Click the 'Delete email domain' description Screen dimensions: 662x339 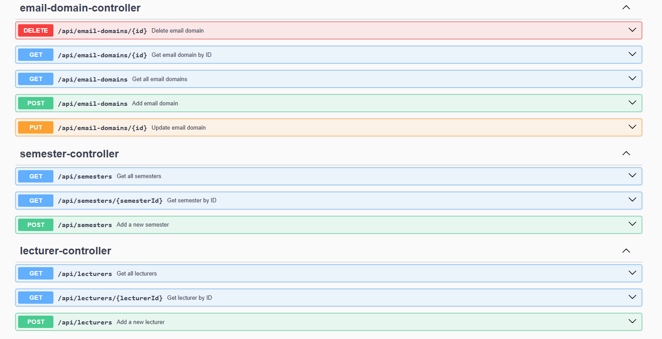178,31
